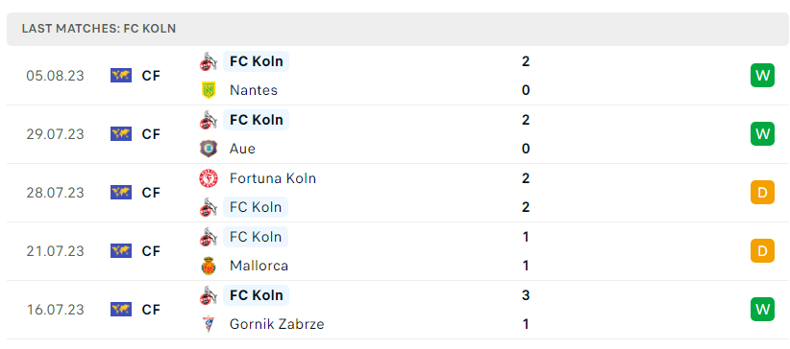Open the Fortuna Koln team link
The height and width of the screenshot is (349, 790).
coord(273,178)
